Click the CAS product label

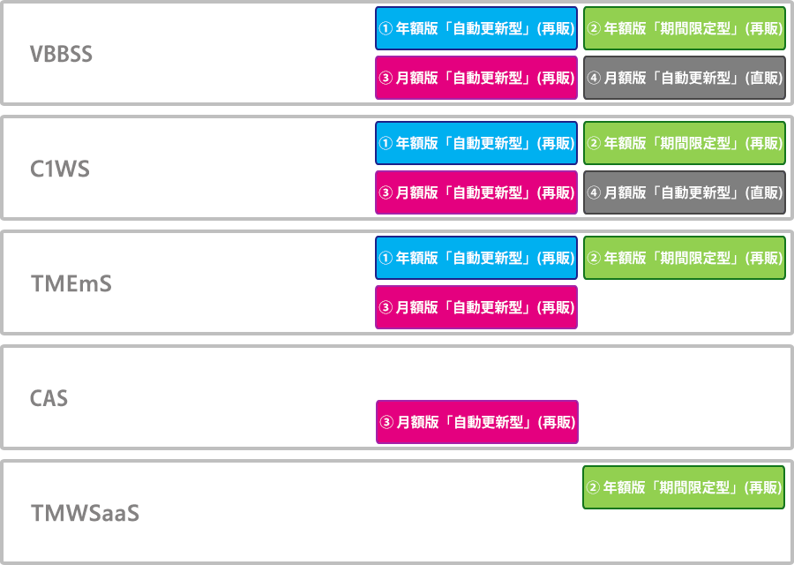click(49, 398)
